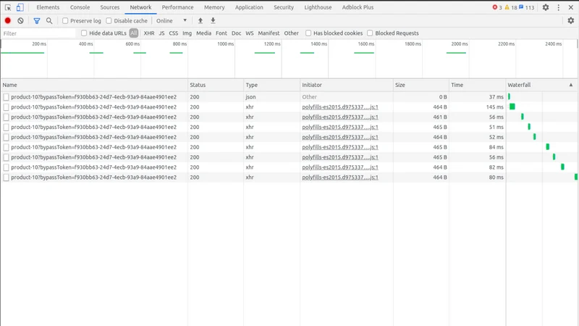Sort by Initiator column header

pos(347,85)
